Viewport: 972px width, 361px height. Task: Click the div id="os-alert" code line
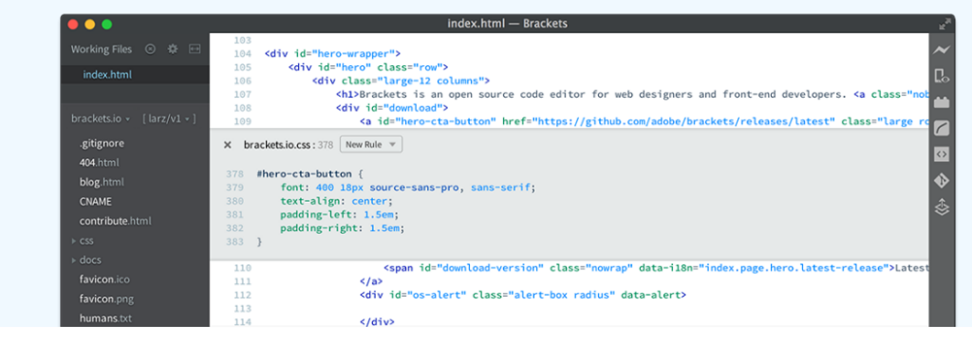523,295
